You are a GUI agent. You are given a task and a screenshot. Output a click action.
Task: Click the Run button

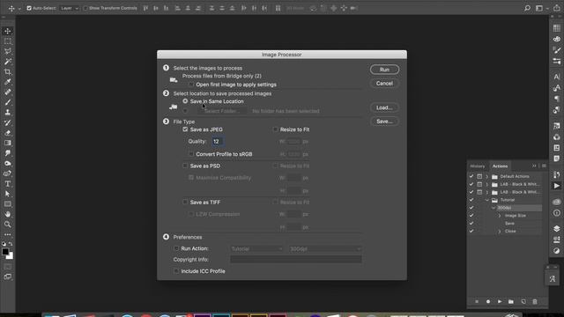coord(384,70)
